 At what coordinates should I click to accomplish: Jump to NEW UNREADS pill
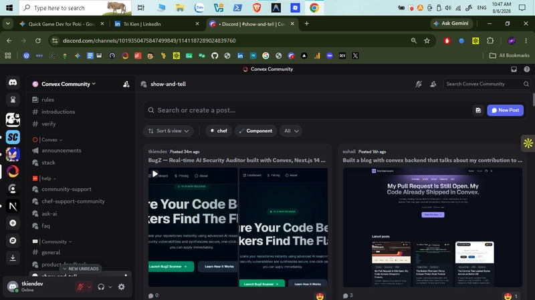click(x=80, y=269)
